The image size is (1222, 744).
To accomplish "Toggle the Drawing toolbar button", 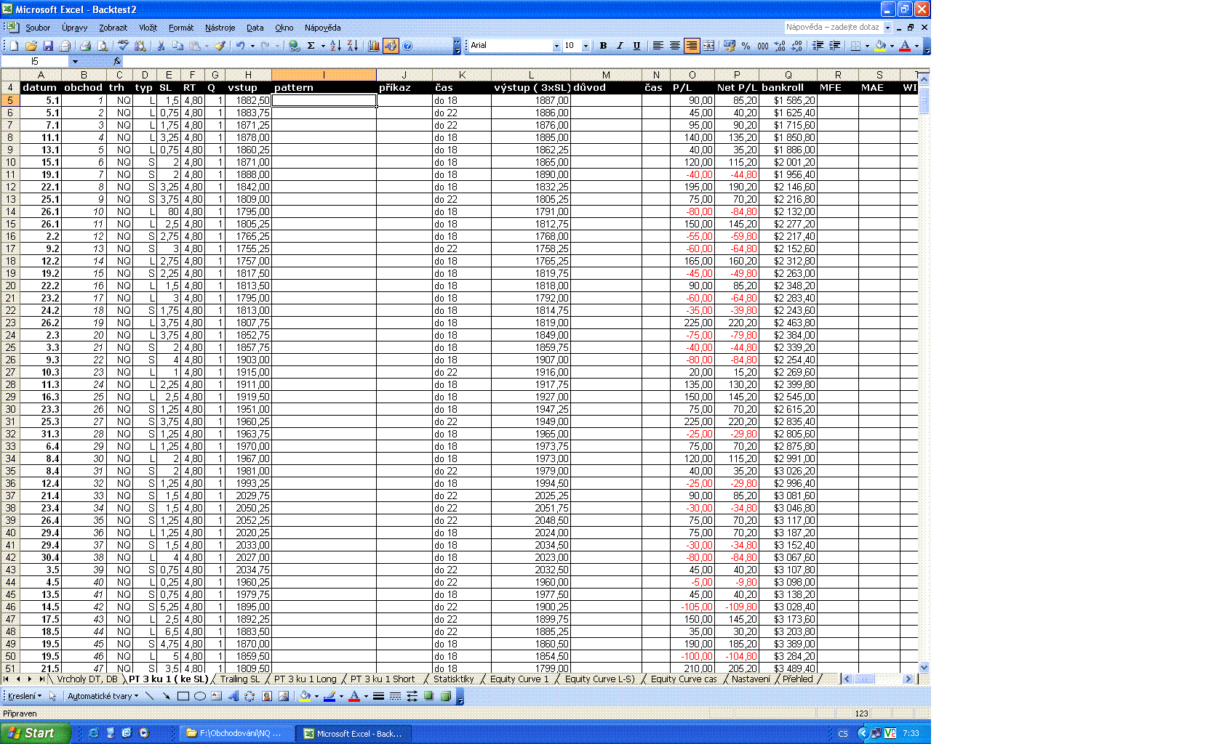I will pos(391,46).
